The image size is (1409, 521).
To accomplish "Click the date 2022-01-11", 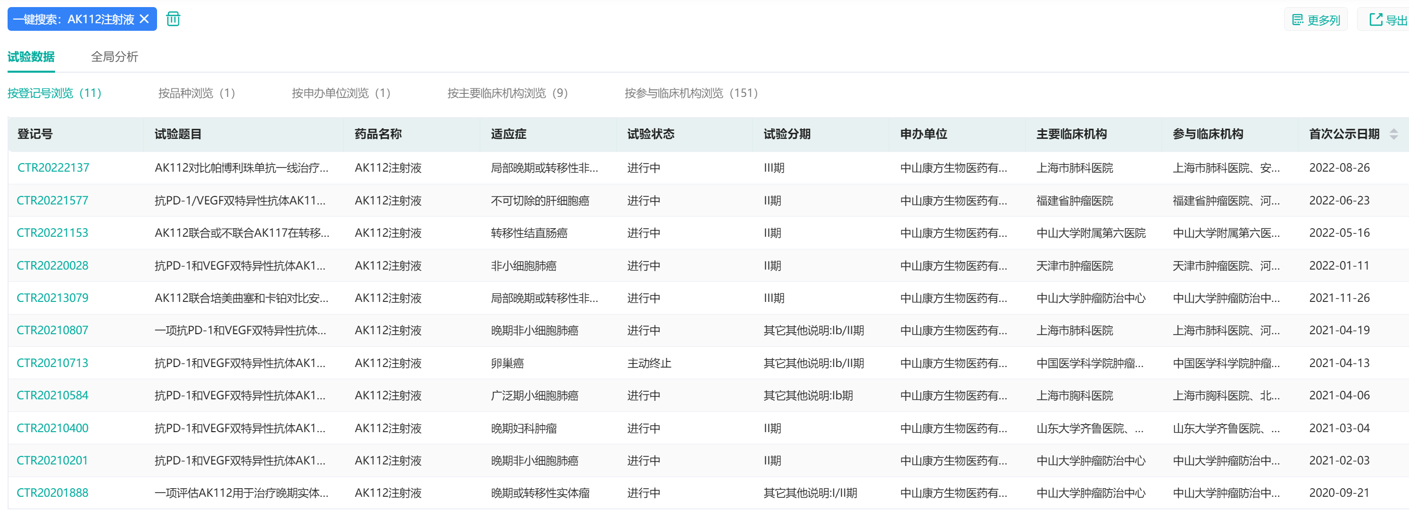I will [x=1339, y=266].
